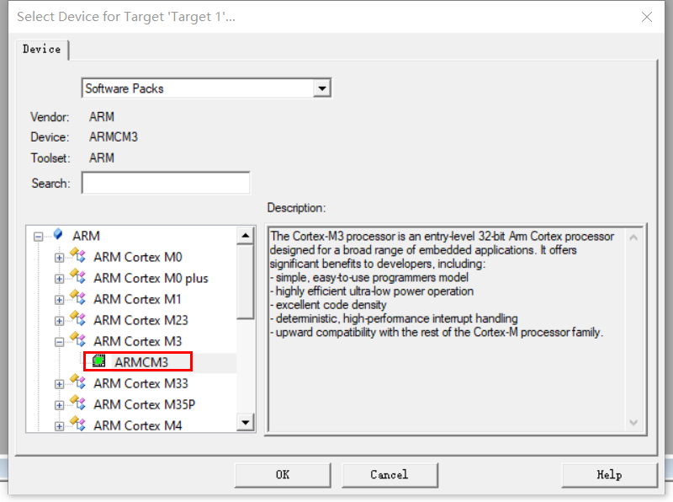
Task: Click the ARM Cortex M3 family icon
Action: pos(78,339)
